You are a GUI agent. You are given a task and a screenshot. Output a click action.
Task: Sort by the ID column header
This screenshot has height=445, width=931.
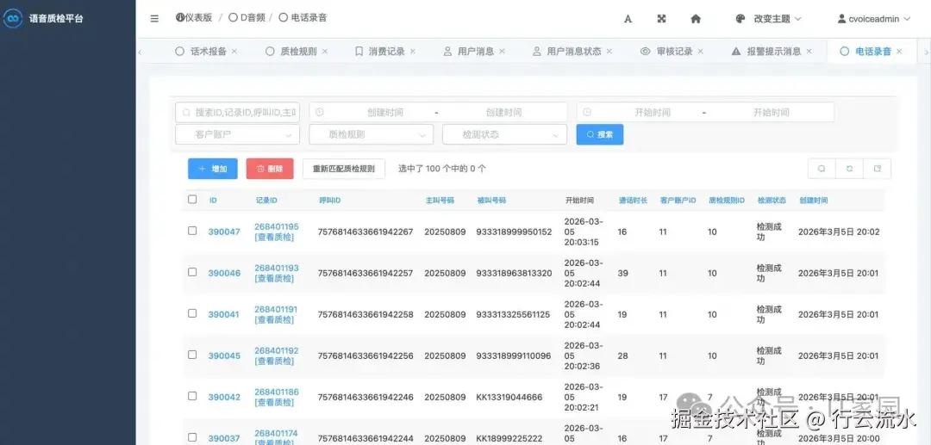[x=213, y=201]
